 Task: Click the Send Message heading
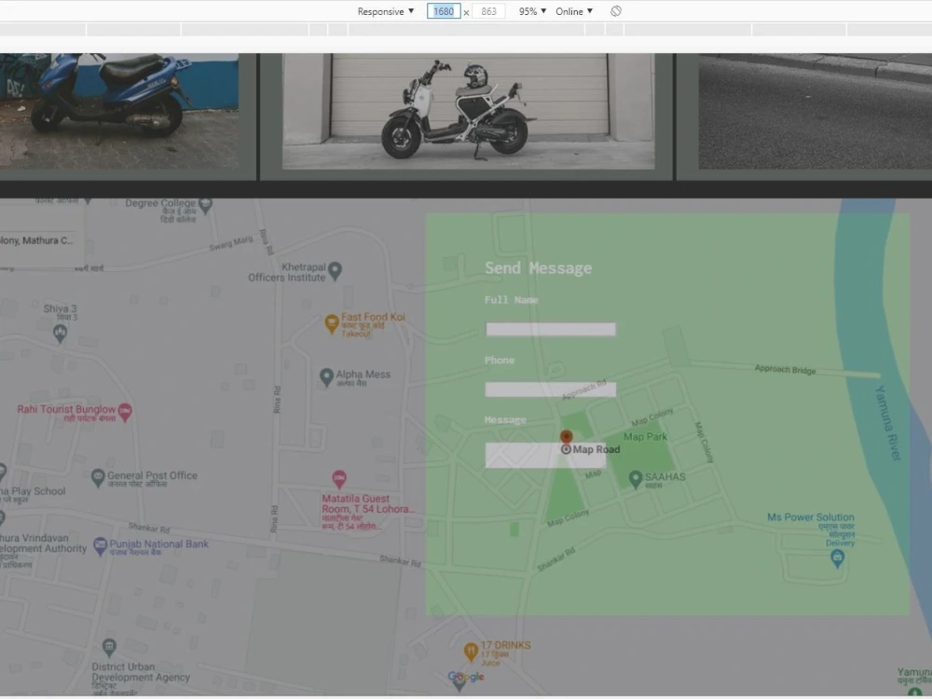click(x=539, y=268)
